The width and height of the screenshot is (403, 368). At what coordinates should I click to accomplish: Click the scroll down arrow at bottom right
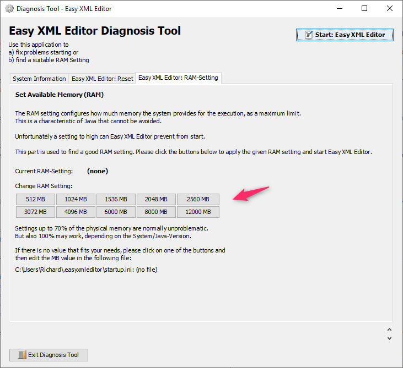tap(389, 338)
